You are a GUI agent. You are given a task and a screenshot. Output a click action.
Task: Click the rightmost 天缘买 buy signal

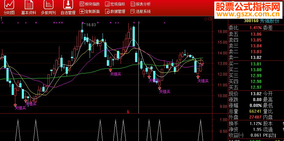[203, 81]
